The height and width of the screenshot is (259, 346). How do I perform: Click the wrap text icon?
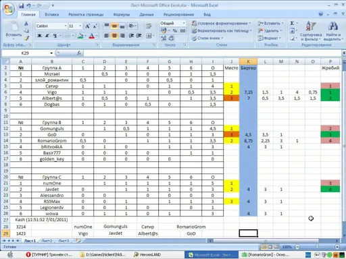(x=149, y=26)
